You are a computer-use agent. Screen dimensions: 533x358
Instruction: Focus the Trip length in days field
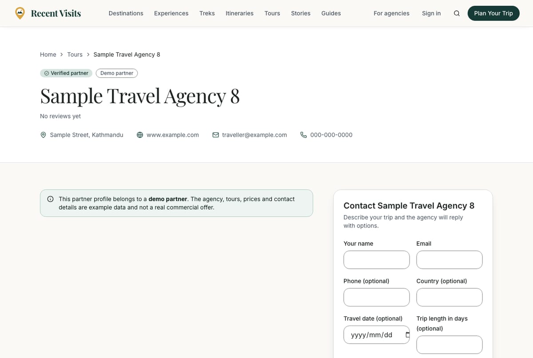pyautogui.click(x=449, y=345)
